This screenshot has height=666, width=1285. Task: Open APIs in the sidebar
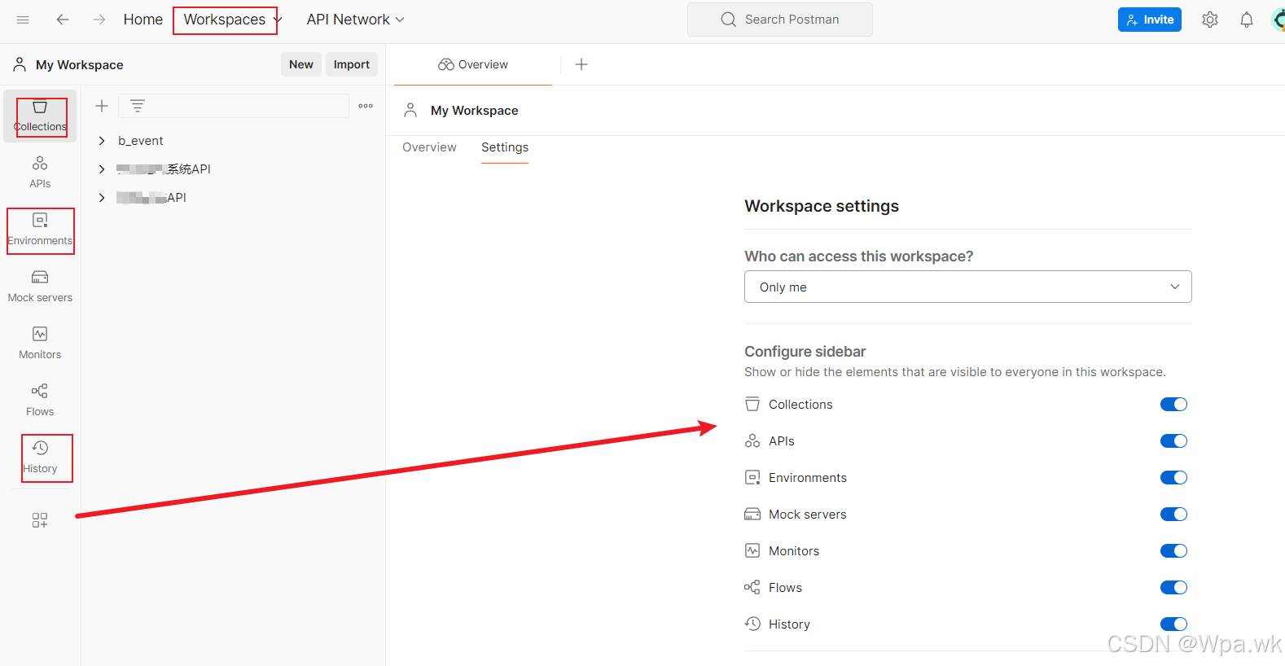coord(40,173)
